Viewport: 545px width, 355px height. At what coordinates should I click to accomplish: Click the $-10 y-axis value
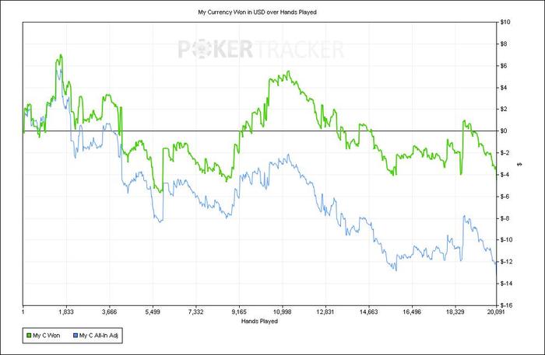pyautogui.click(x=506, y=240)
